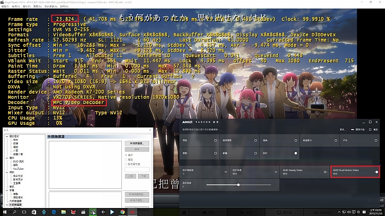Open the 檢視(V) View menu

pyautogui.click(x=16, y=6)
